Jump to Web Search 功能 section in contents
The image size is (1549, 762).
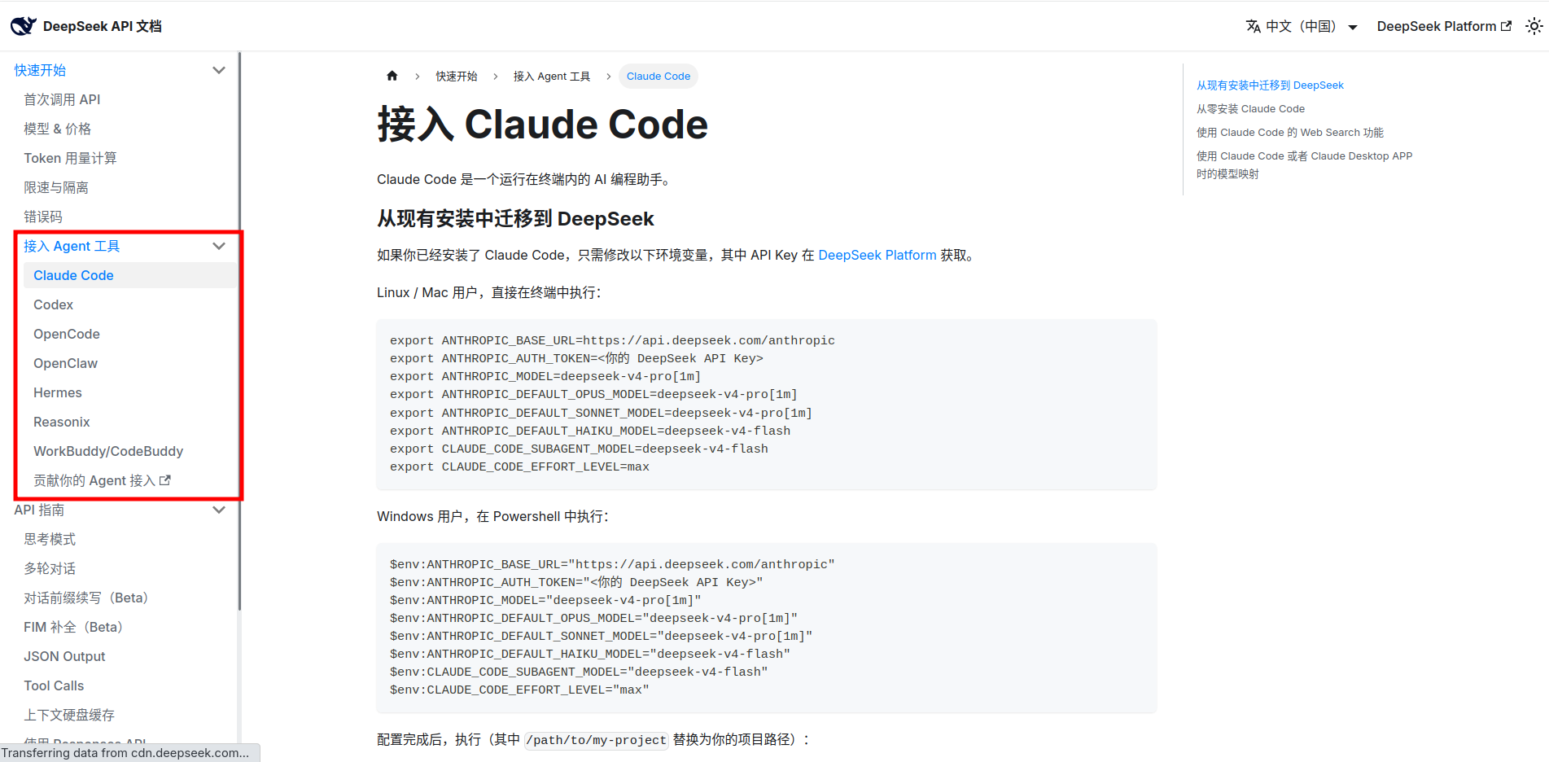1290,132
